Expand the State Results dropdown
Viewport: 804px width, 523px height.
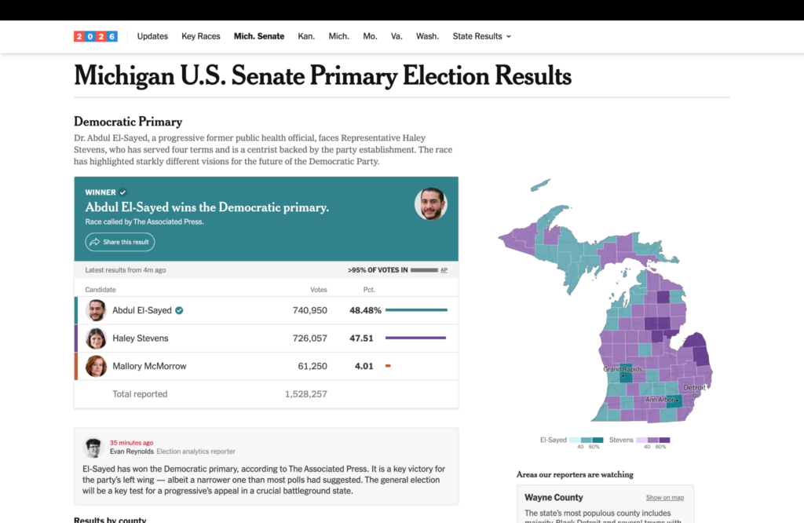(x=481, y=36)
